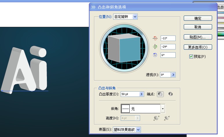Screen dimensions: 224x137
Task: Turn off cap for hollow appearance
Action: pyautogui.click(x=170, y=94)
